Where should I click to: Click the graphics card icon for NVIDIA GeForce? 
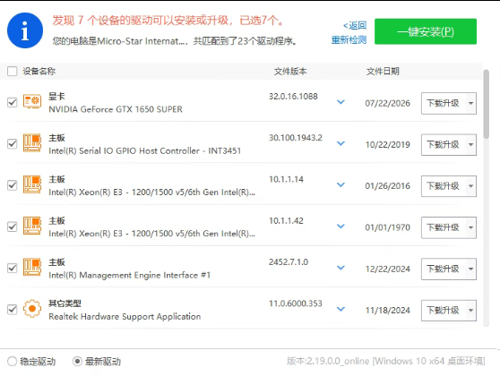click(x=32, y=101)
